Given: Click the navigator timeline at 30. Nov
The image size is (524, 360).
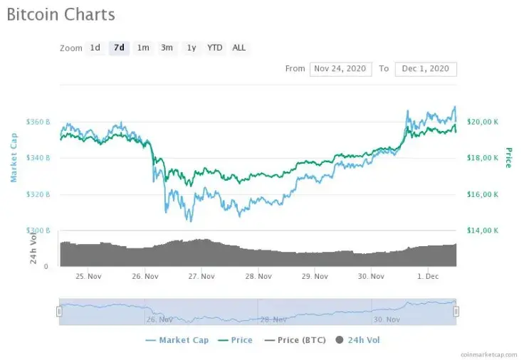Looking at the screenshot, I should point(388,320).
